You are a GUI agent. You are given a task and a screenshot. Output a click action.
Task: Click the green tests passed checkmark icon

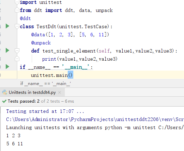(4, 101)
